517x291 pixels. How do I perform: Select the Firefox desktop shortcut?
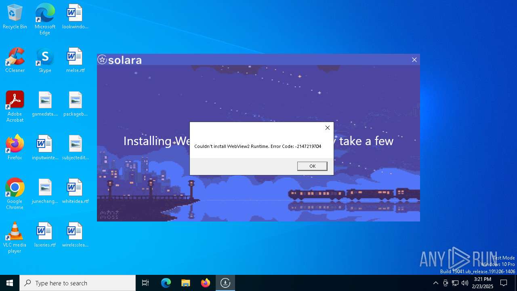click(15, 148)
